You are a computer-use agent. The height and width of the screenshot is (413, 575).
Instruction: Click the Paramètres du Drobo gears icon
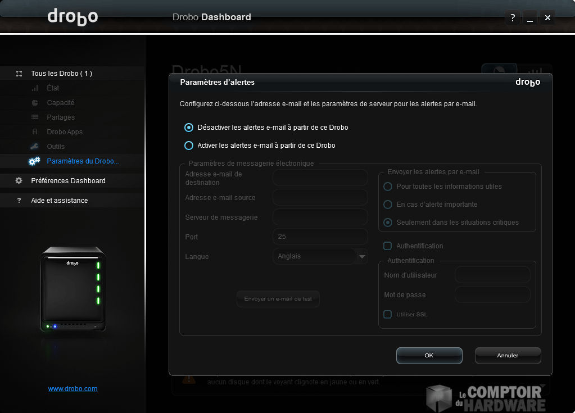[34, 161]
